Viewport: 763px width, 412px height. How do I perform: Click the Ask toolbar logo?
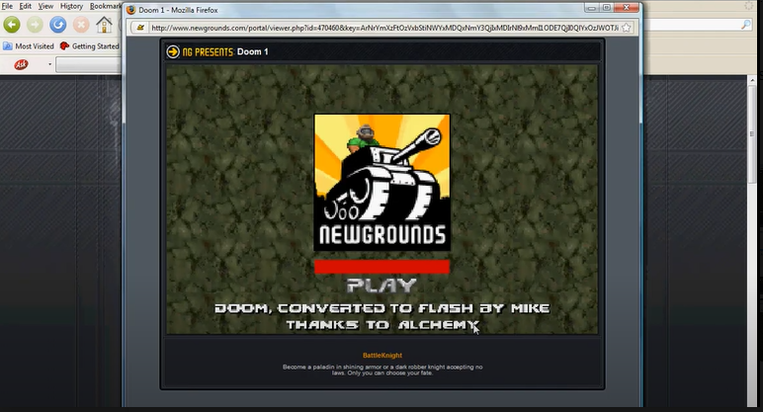click(21, 64)
